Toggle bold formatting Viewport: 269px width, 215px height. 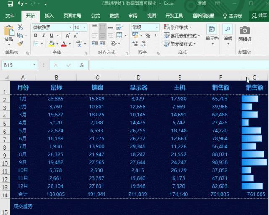[x=36, y=35]
